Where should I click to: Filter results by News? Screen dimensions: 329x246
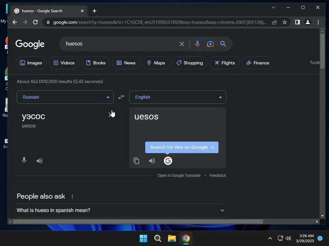click(x=126, y=63)
